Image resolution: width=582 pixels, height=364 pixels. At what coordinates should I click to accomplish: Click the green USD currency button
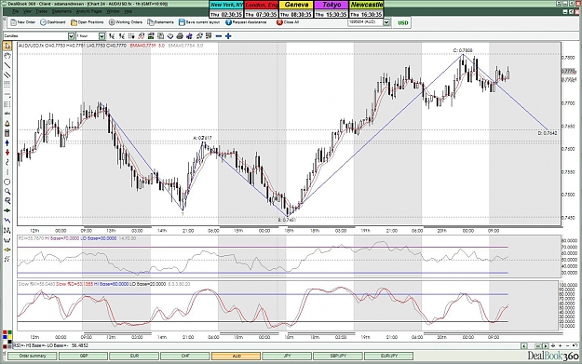pyautogui.click(x=403, y=22)
